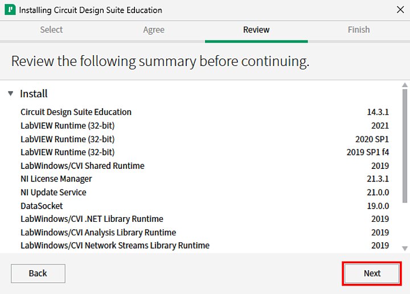Click the review summary heading

coord(160,61)
